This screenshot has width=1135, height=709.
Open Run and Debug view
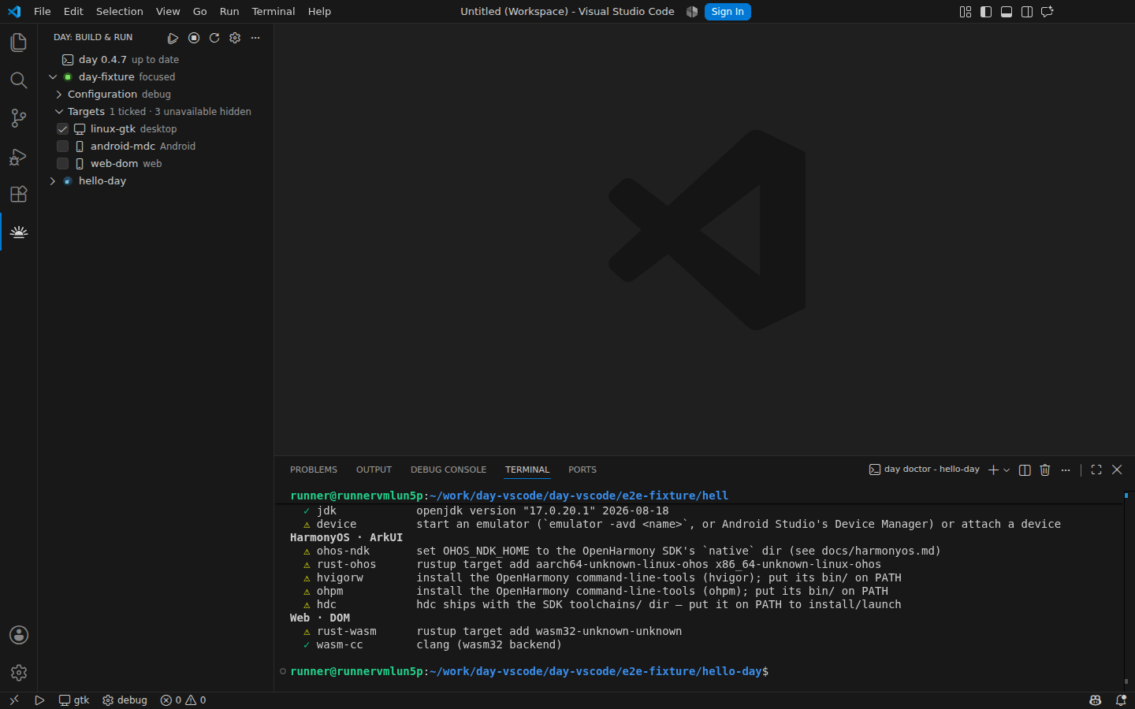(x=18, y=156)
